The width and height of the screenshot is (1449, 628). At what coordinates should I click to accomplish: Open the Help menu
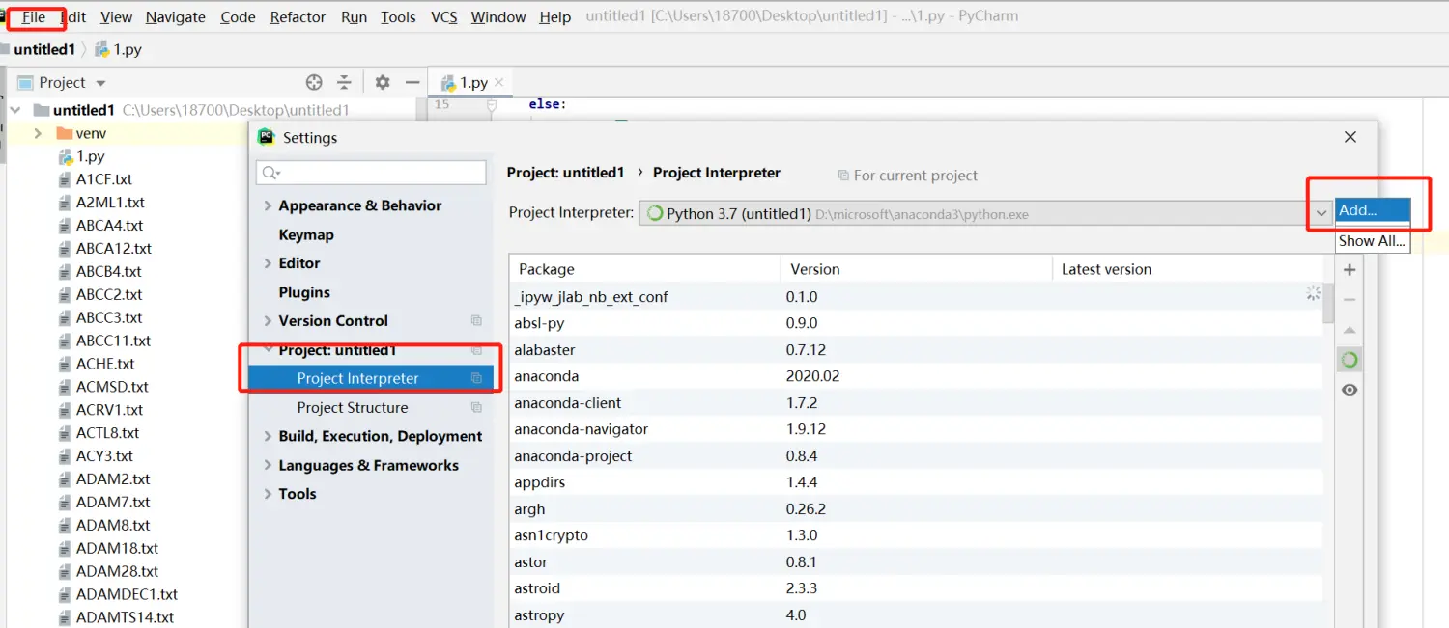coord(554,17)
